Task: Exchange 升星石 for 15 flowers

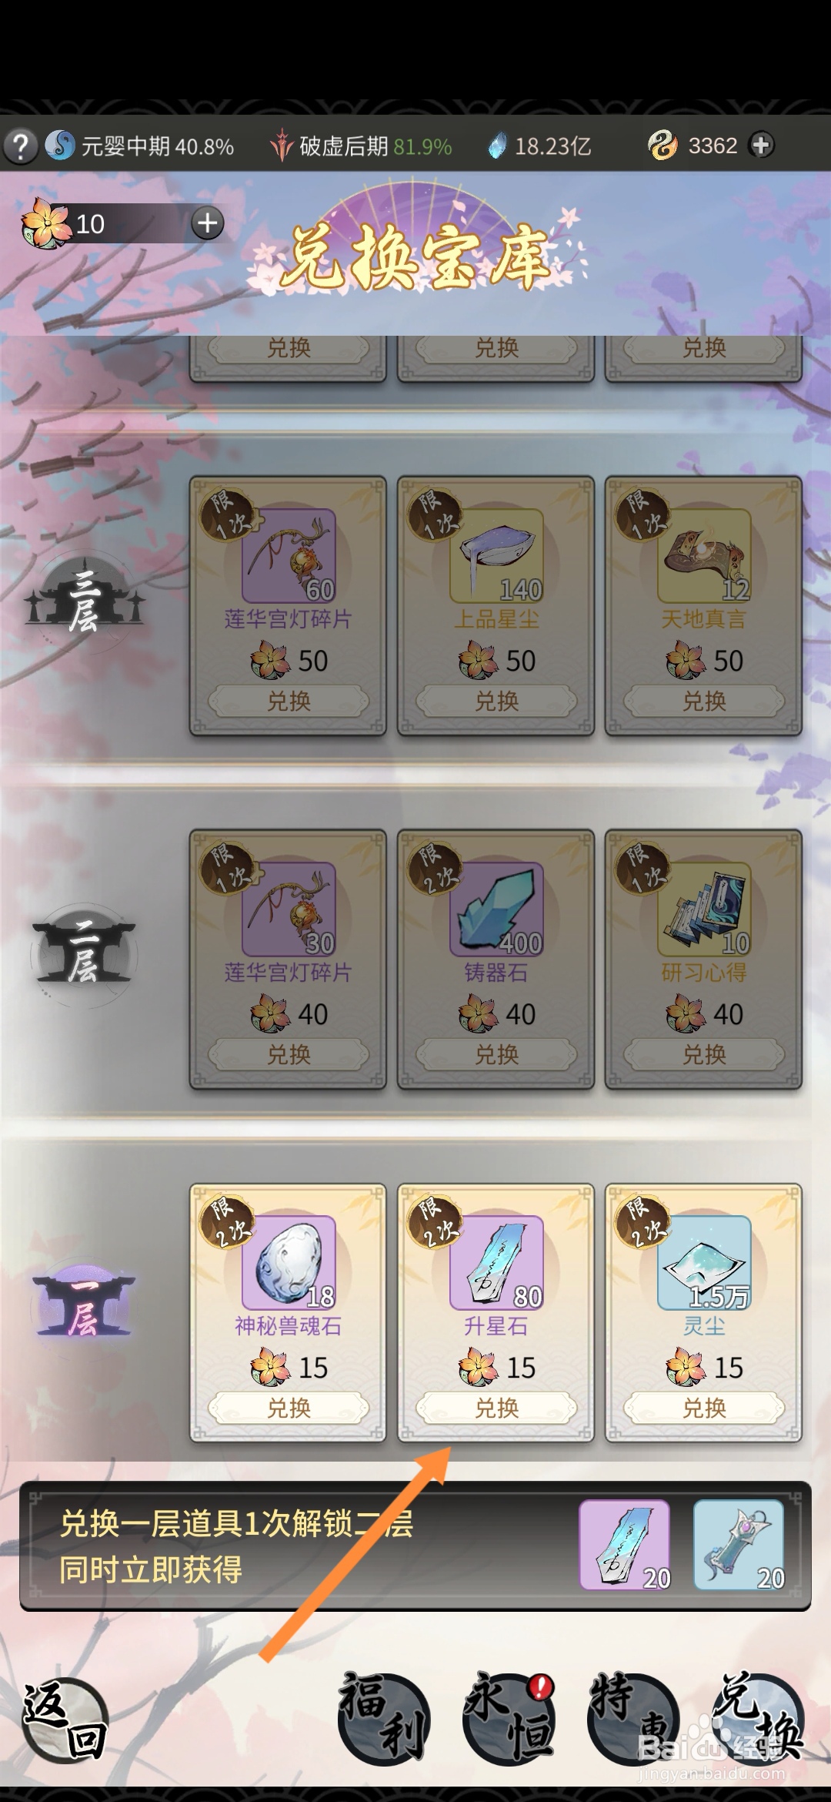Action: [x=496, y=1408]
